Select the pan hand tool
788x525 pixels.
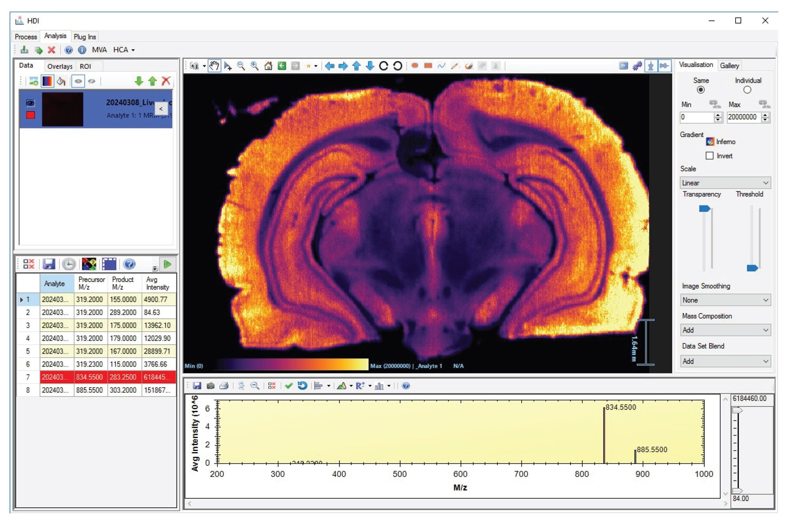coord(214,66)
